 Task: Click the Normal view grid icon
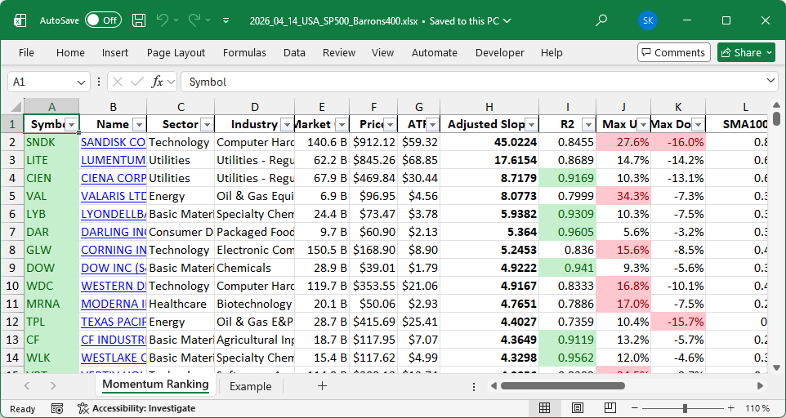545,408
